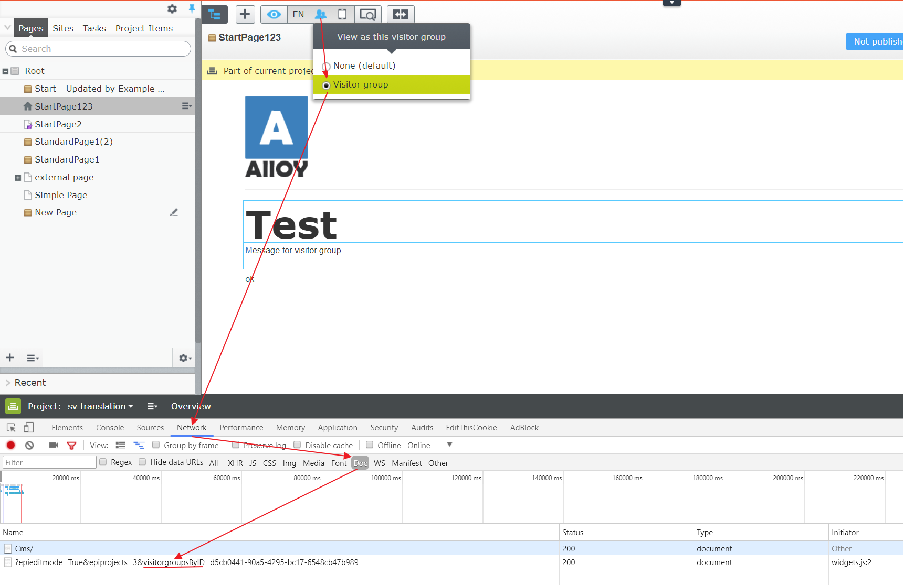Click the visitor groups people icon

320,15
